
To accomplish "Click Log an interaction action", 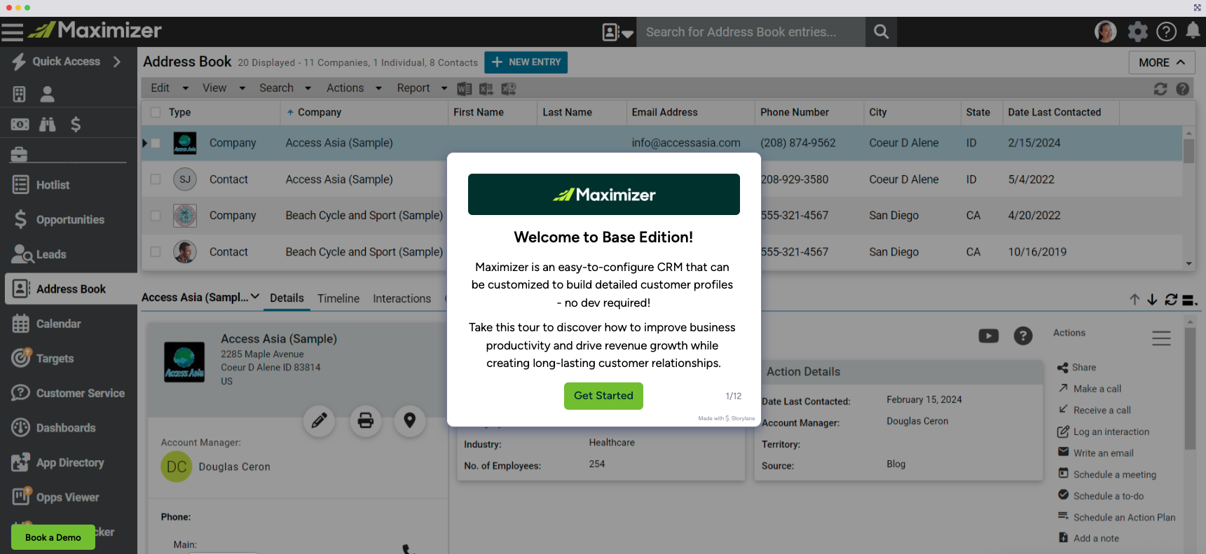I will click(1104, 431).
